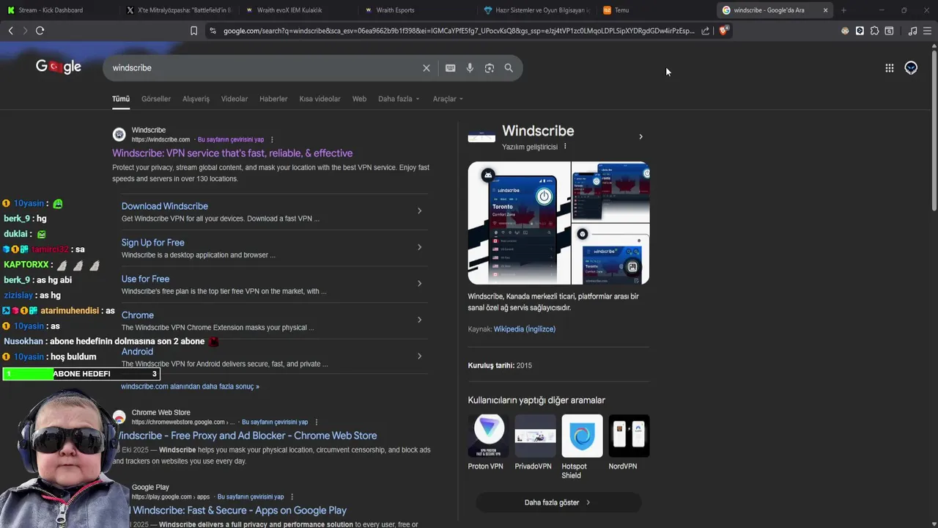Open options for Google Play result
Image resolution: width=938 pixels, height=528 pixels.
pyautogui.click(x=292, y=497)
